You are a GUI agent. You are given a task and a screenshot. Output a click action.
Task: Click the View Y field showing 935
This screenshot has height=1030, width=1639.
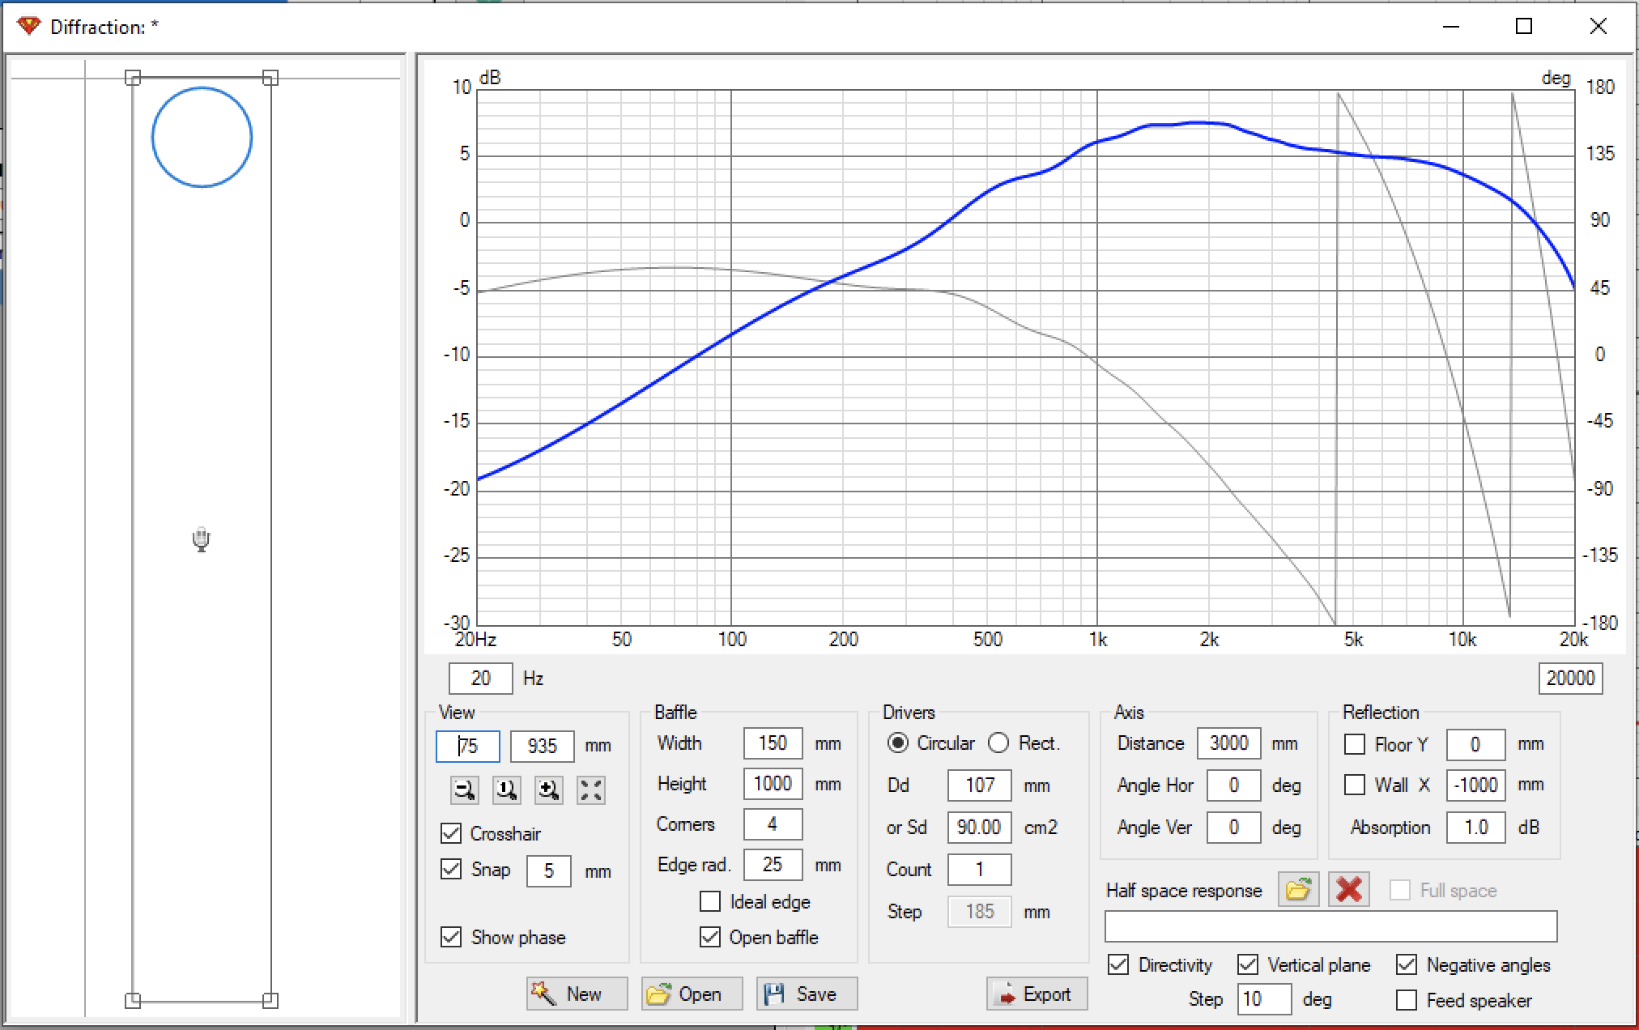(x=543, y=746)
